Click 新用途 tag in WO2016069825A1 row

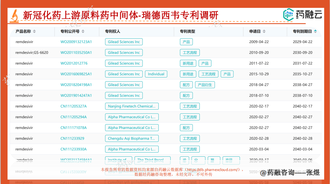coord(188,74)
